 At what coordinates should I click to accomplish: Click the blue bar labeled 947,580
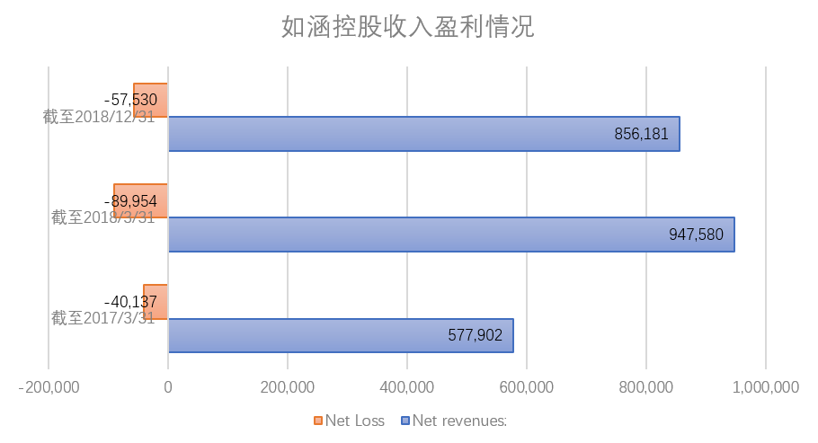coord(449,235)
